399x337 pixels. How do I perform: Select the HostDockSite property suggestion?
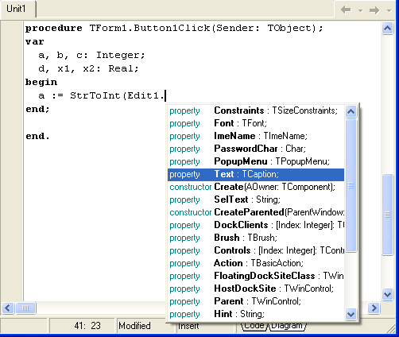(256, 289)
